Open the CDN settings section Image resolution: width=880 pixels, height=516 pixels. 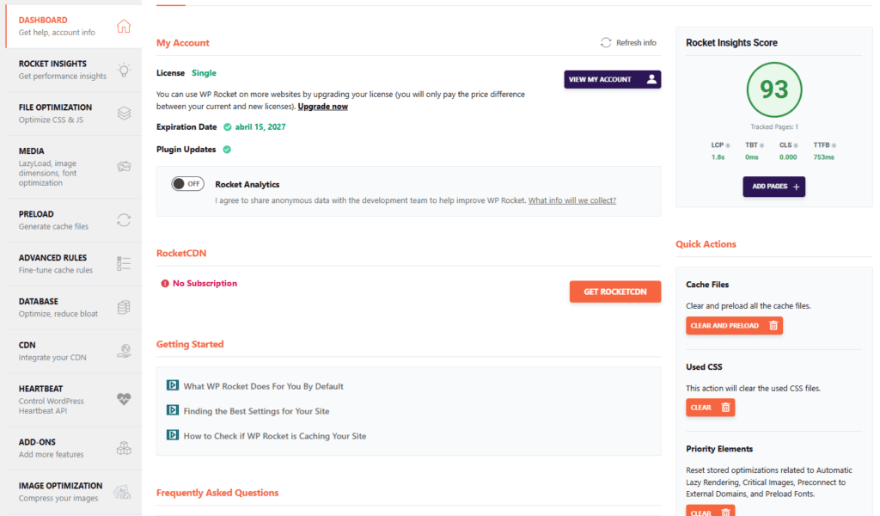point(74,351)
